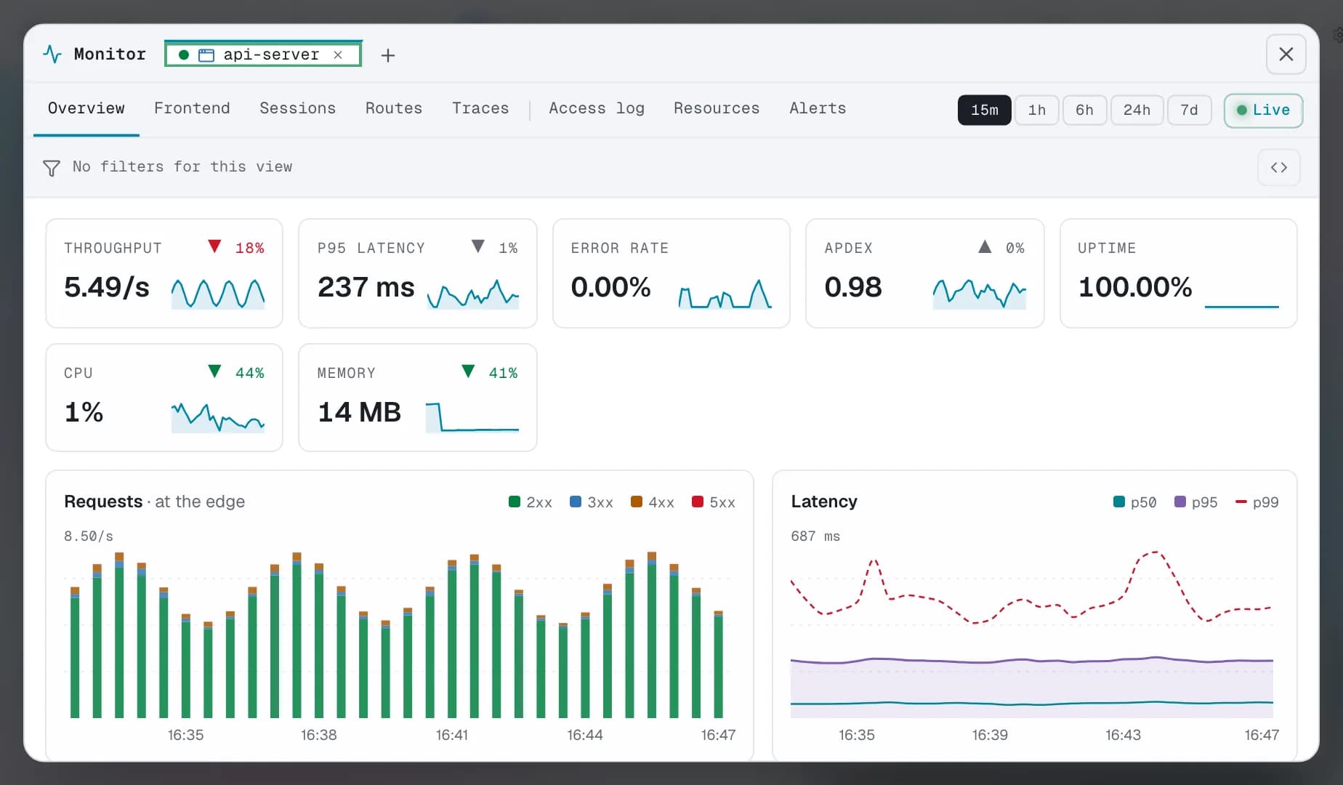The height and width of the screenshot is (785, 1343).
Task: Go to the Access log tab
Action: point(597,108)
